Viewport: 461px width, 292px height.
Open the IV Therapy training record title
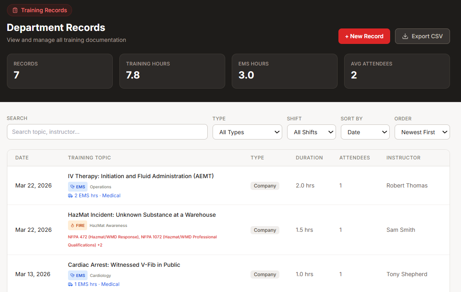141,176
